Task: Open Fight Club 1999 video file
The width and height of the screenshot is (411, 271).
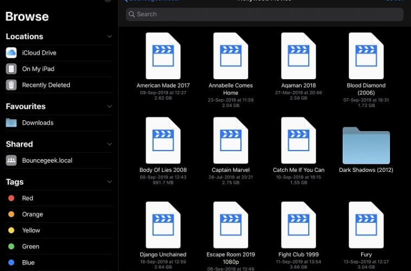Action: pos(298,225)
